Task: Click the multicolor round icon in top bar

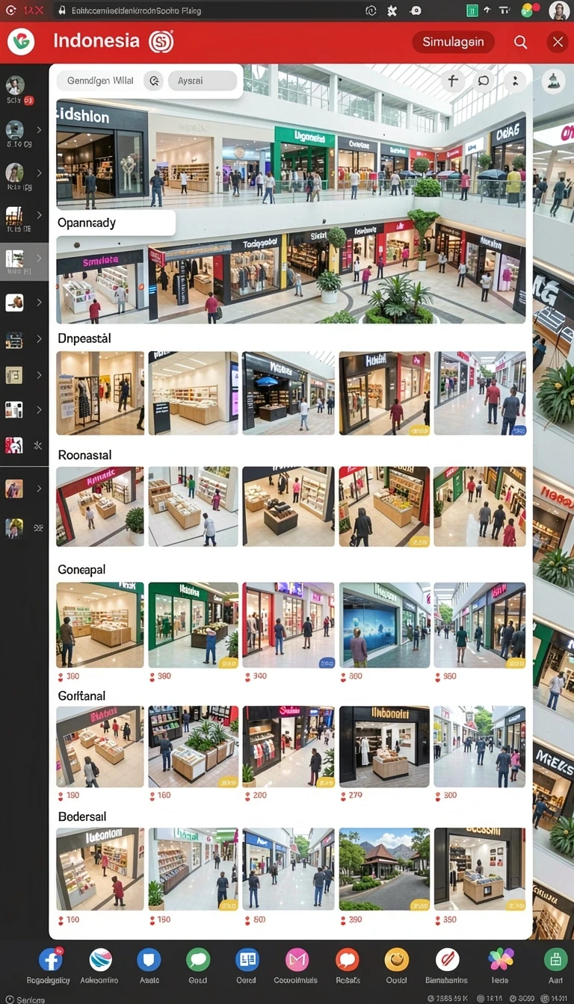Action: pos(528,10)
